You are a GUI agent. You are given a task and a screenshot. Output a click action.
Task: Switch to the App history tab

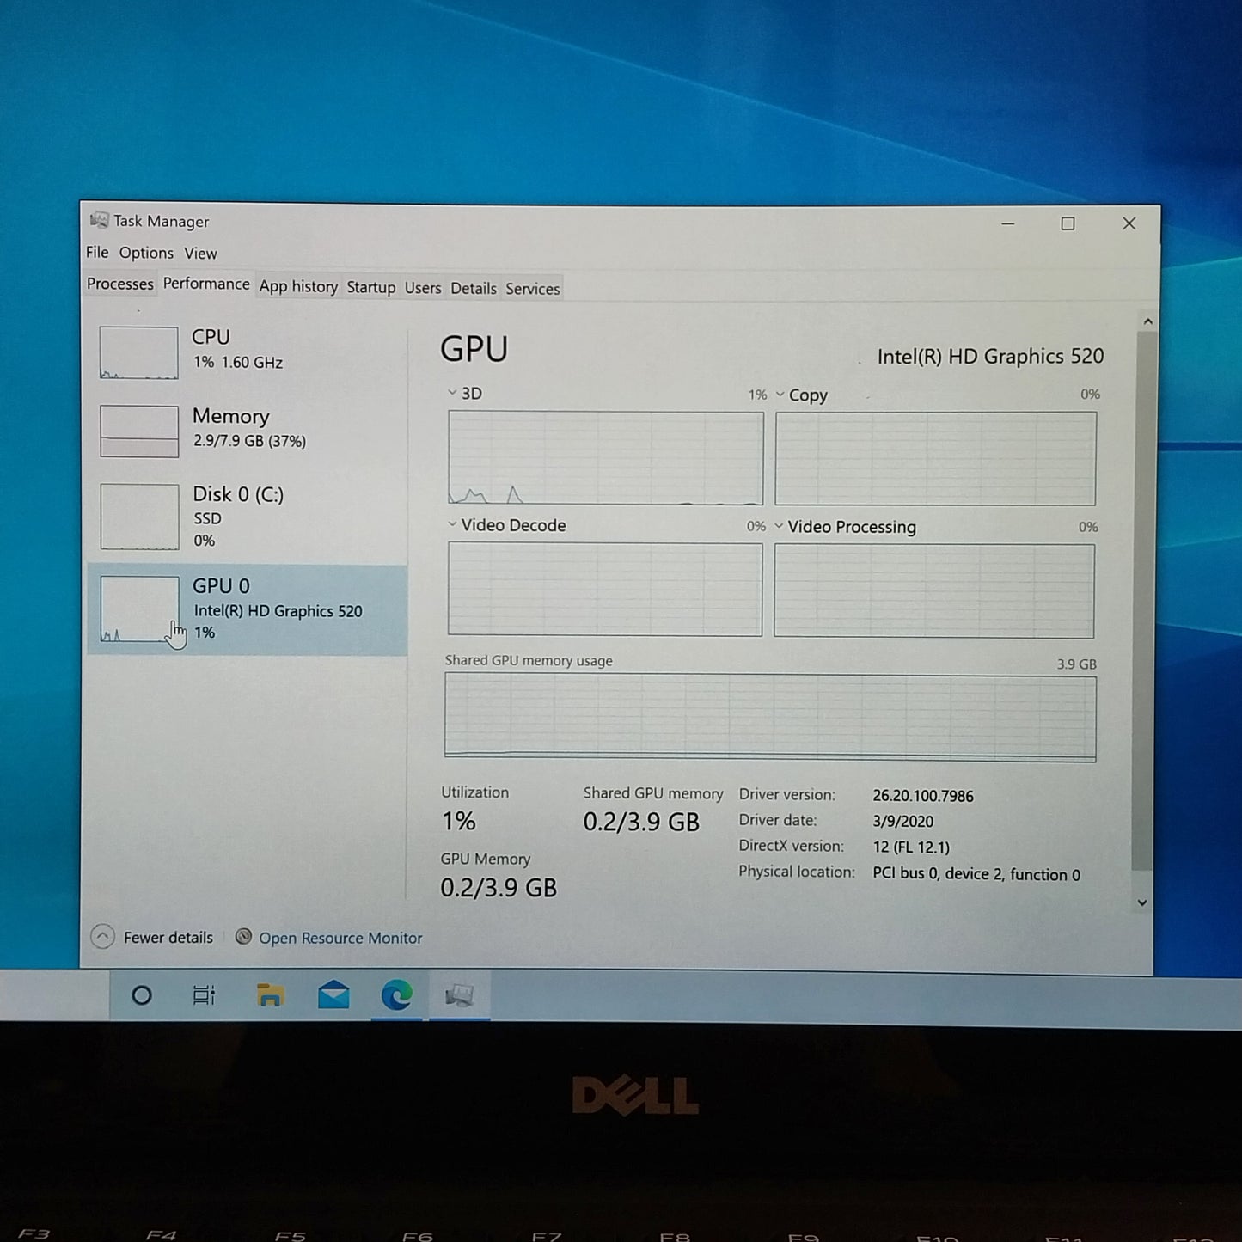point(298,286)
